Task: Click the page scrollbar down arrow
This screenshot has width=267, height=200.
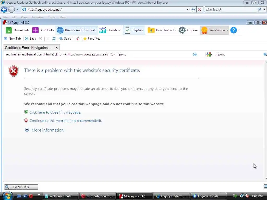Action: pos(266,179)
